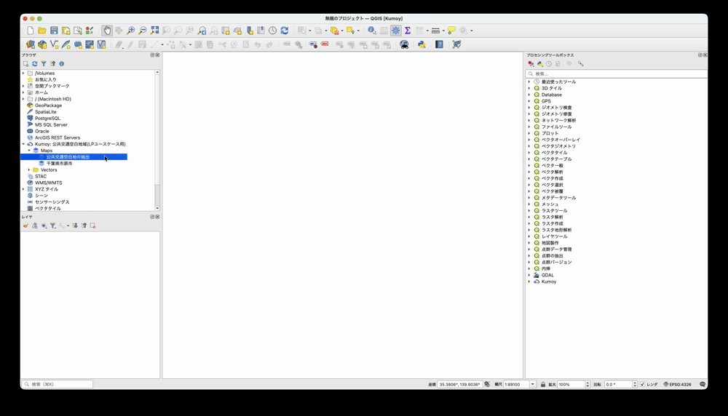
Task: Expand the Vectors folder node
Action: click(29, 169)
